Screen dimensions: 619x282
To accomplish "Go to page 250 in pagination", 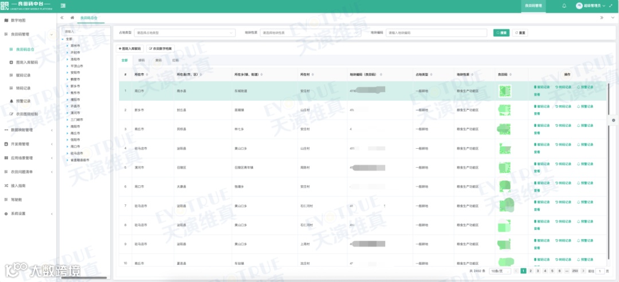I will [575, 271].
